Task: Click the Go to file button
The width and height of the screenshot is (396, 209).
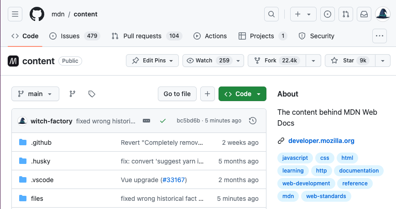Action: [177, 94]
